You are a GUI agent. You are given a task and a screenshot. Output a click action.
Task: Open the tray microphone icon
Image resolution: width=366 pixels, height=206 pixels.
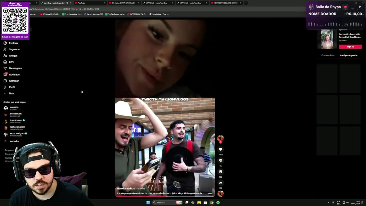[x=333, y=203]
